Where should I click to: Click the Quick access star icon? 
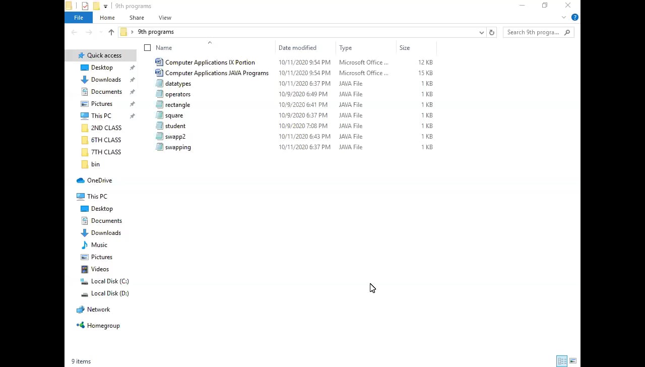[81, 55]
